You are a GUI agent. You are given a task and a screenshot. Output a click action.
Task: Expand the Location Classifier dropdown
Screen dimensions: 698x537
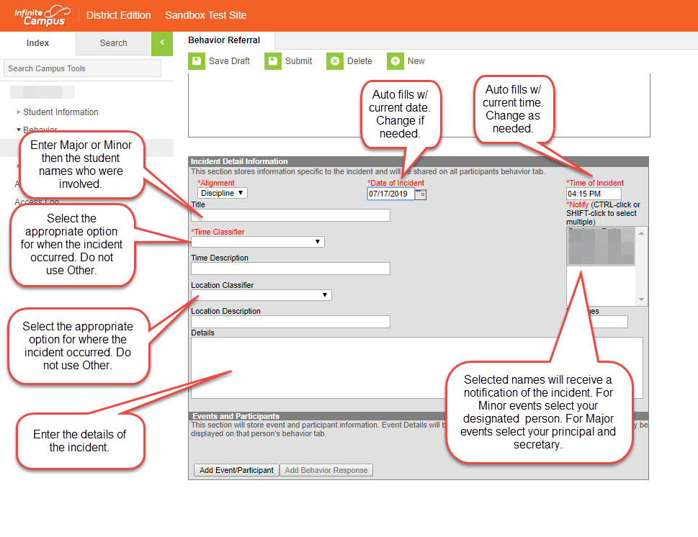(x=261, y=295)
